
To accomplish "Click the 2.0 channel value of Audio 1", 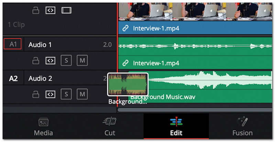I will click(107, 45).
